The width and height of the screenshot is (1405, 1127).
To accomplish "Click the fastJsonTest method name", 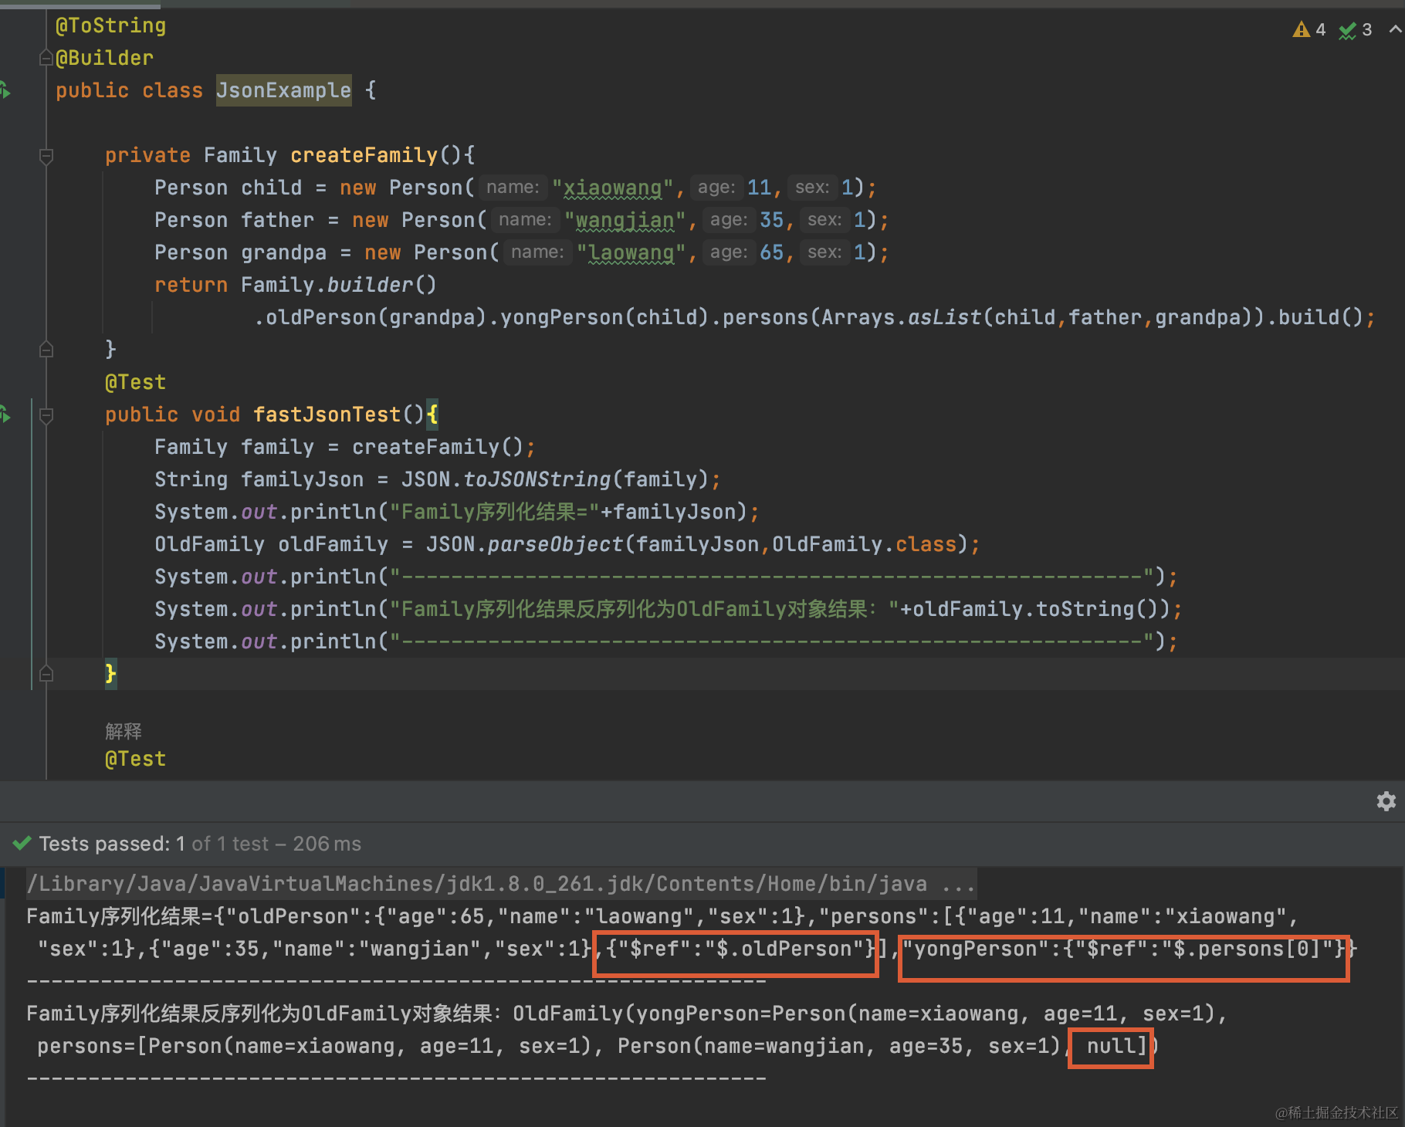I will tap(327, 415).
